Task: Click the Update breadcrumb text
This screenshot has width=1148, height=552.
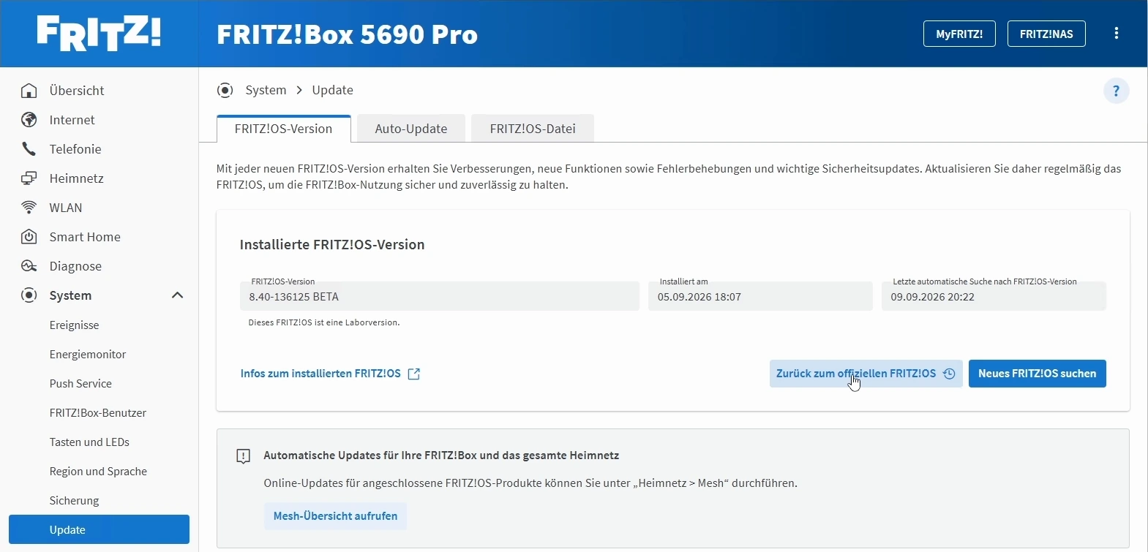Action: (333, 90)
